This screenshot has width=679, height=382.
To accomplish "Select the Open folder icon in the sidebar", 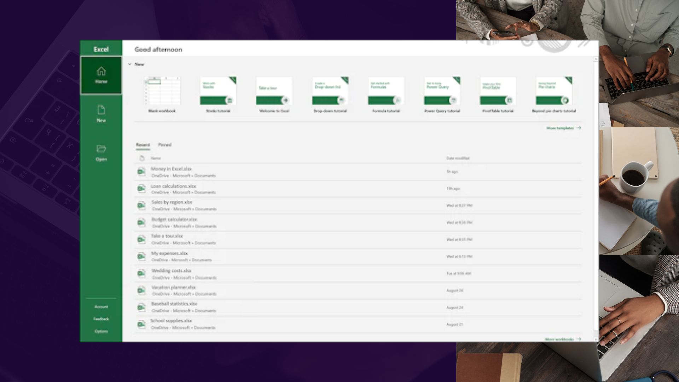I will pos(101,149).
